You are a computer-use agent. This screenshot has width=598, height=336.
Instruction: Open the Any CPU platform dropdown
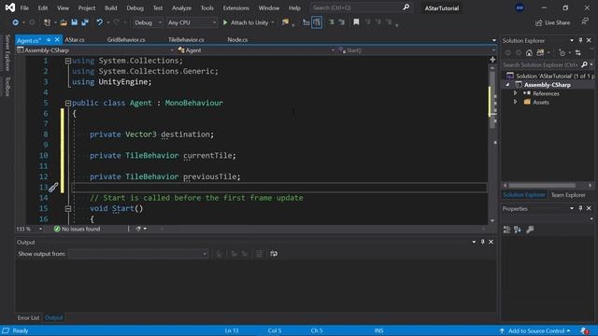192,22
